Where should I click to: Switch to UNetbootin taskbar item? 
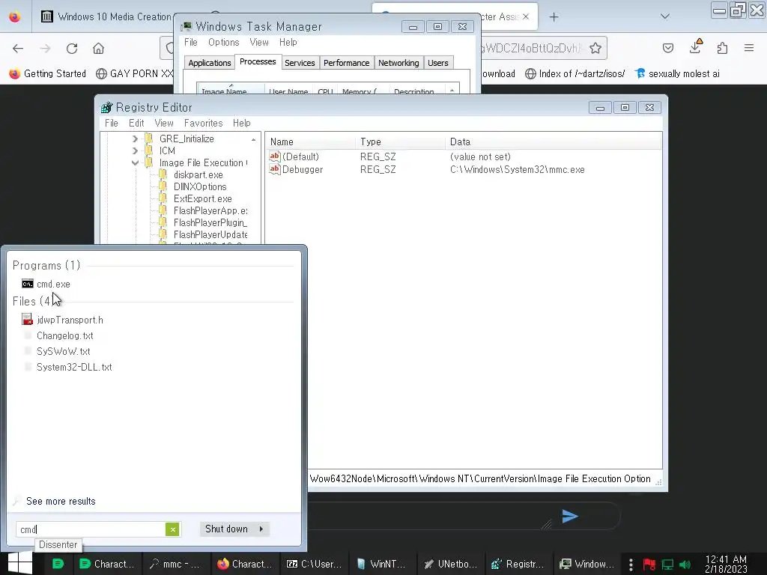coord(450,565)
